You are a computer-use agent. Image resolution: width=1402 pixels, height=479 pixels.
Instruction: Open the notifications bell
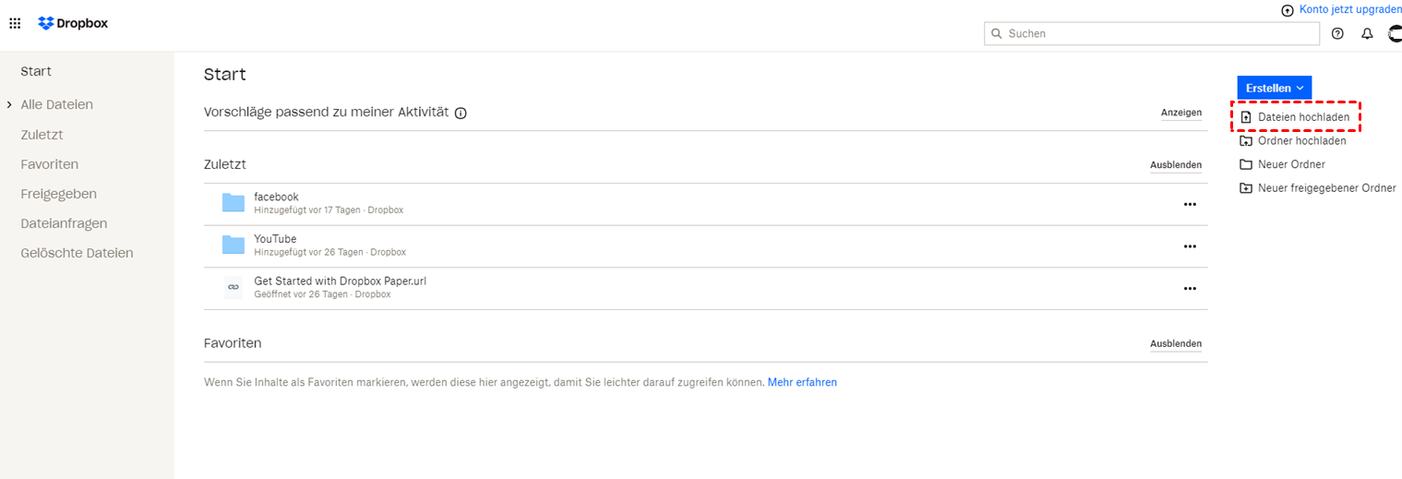pos(1367,33)
